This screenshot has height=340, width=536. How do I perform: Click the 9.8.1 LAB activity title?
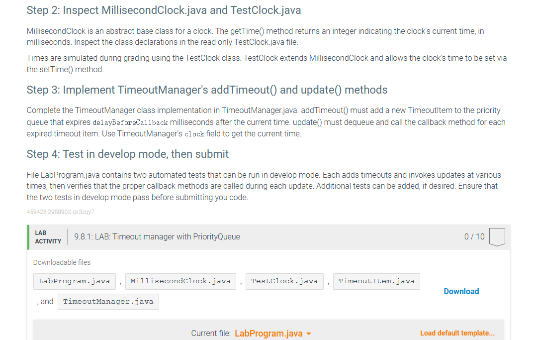[x=157, y=236]
